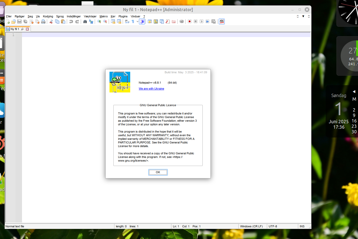
Task: Toggle the Word wrap toolbar icon
Action: 127,21
